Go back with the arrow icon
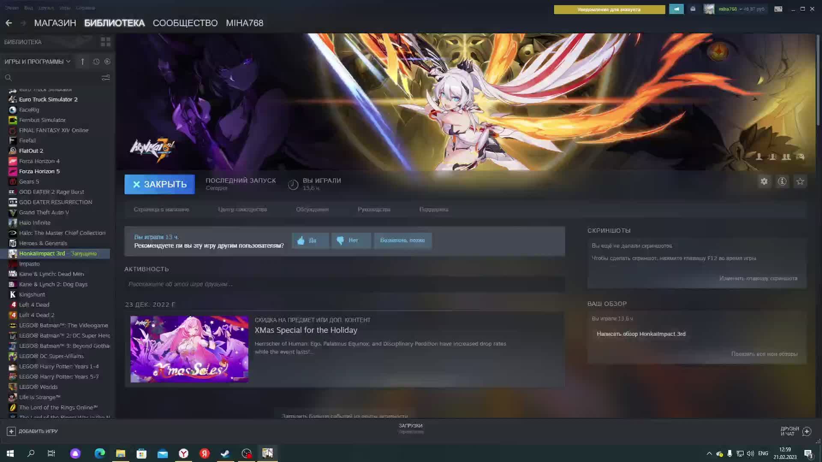The width and height of the screenshot is (822, 462). [x=9, y=23]
